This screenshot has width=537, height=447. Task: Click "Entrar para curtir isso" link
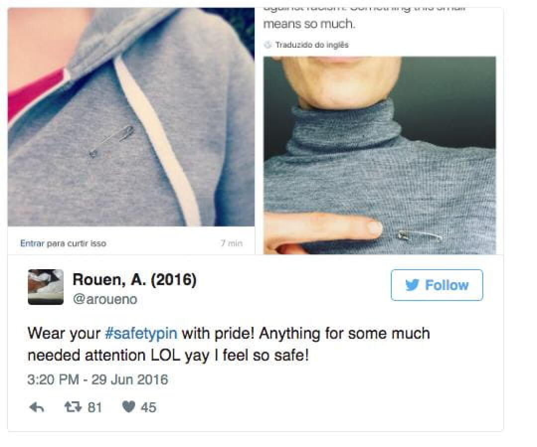coord(63,243)
